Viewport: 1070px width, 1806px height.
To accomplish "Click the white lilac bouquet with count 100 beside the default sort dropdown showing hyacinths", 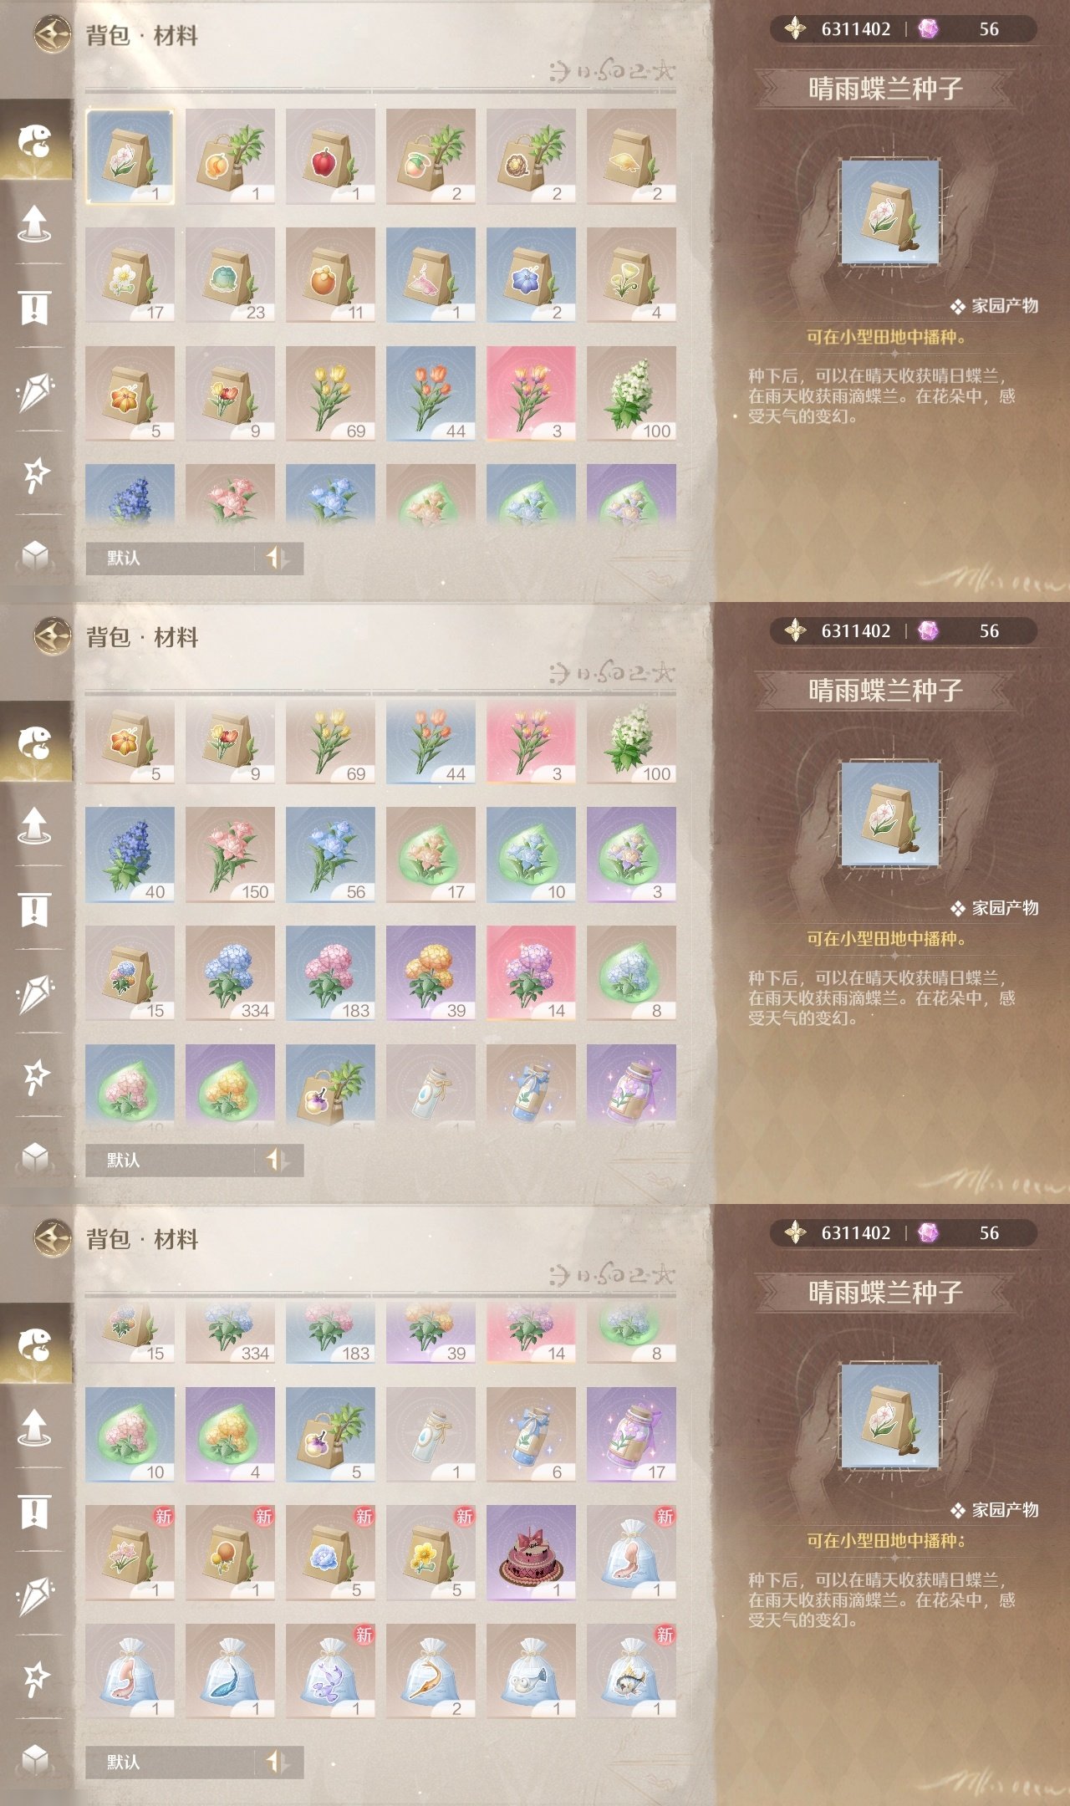I will coord(631,394).
